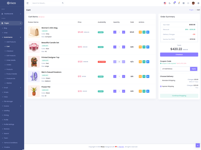Enter fullscreen mode via header icon
This screenshot has height=150, width=201.
[188, 3]
